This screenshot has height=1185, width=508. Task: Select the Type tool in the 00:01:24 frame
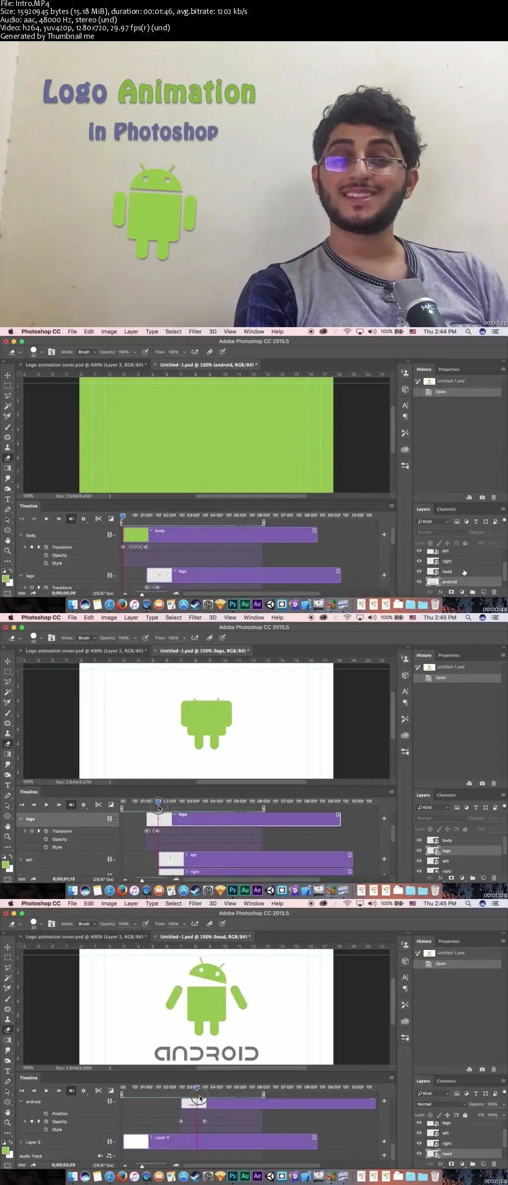7,1071
